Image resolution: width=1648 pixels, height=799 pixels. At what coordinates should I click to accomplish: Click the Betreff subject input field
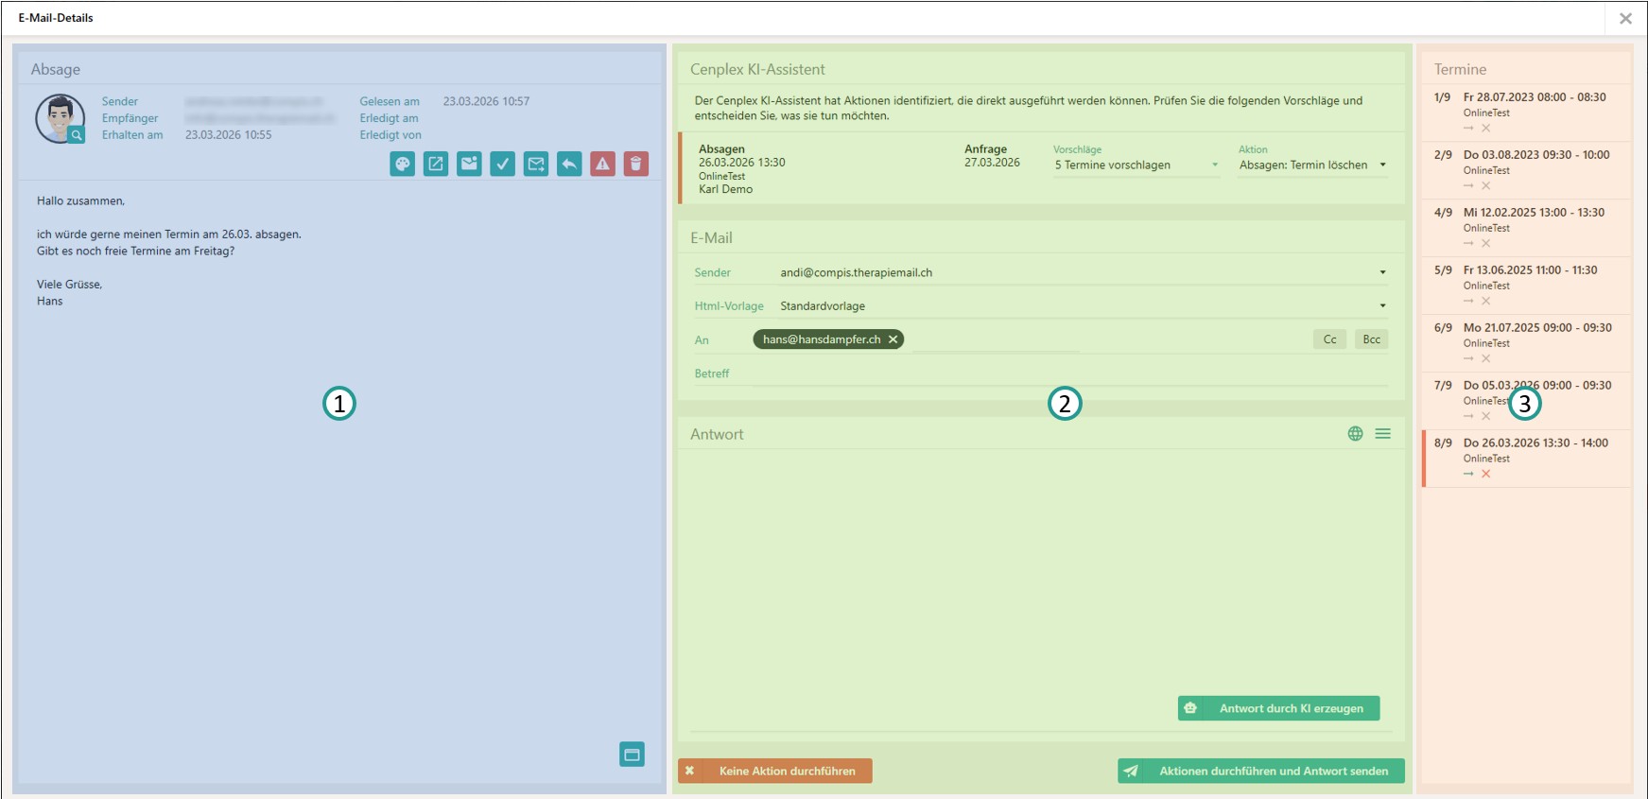point(1068,374)
